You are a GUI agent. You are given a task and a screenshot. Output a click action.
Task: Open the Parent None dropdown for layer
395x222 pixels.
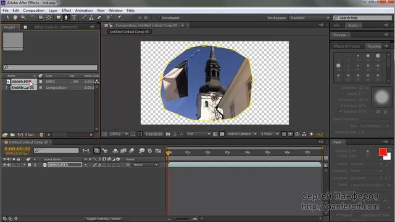tap(146, 165)
